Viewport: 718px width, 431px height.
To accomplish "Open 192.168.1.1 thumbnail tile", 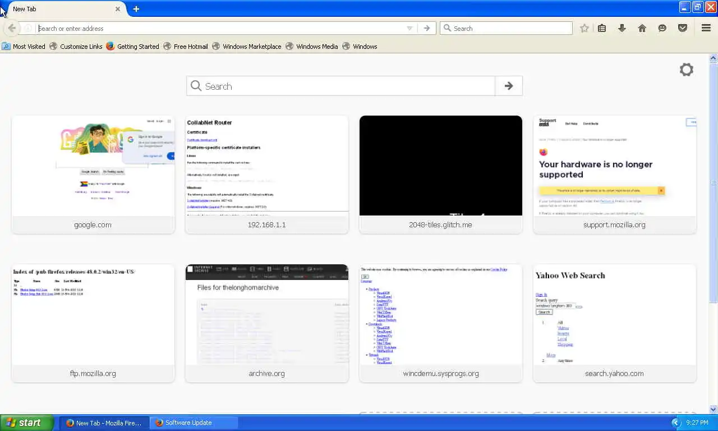I will point(267,175).
